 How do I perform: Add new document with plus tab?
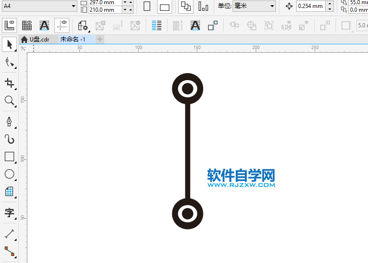tap(100, 40)
